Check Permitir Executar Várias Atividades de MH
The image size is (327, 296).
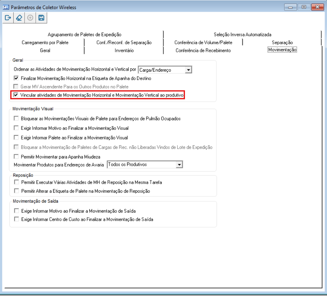pyautogui.click(x=16, y=182)
